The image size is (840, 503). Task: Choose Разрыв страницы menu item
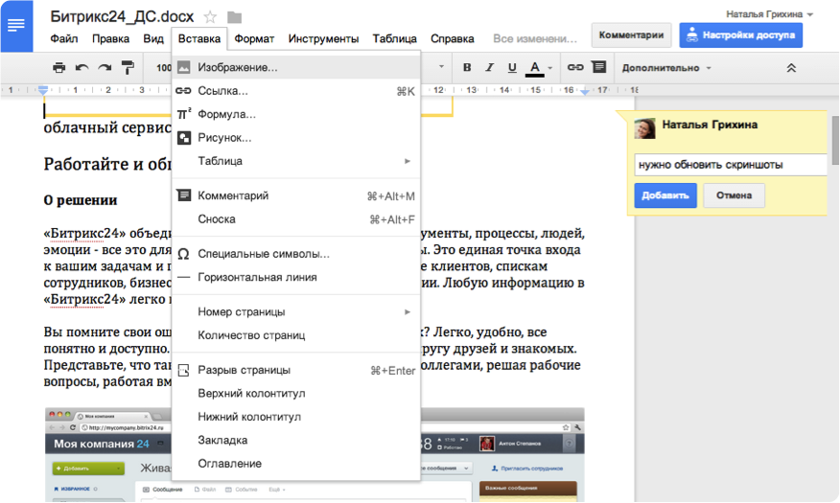(x=296, y=370)
